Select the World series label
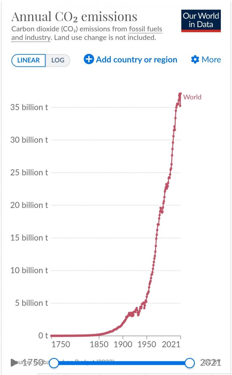 pos(192,97)
